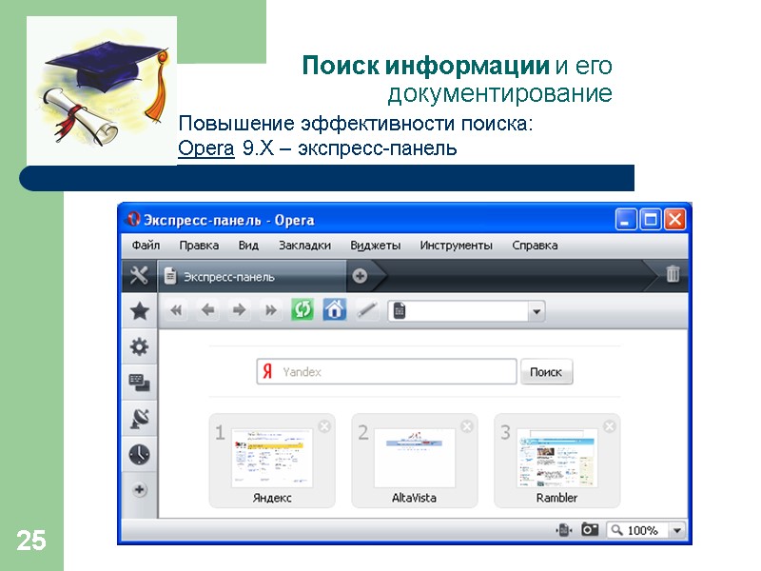Go to Home page icon
The image size is (761, 571).
click(x=335, y=309)
